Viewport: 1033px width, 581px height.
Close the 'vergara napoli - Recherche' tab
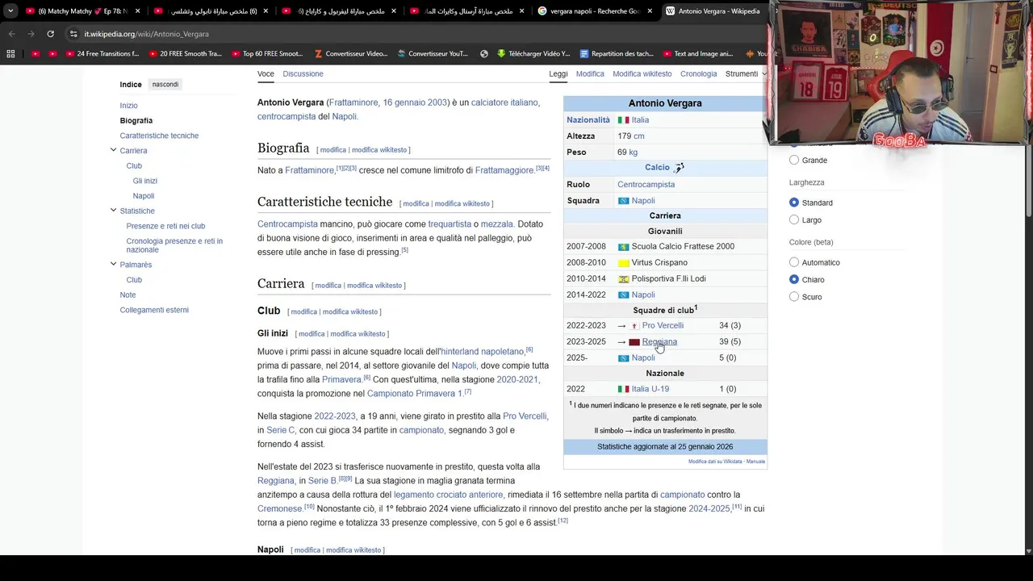click(649, 11)
